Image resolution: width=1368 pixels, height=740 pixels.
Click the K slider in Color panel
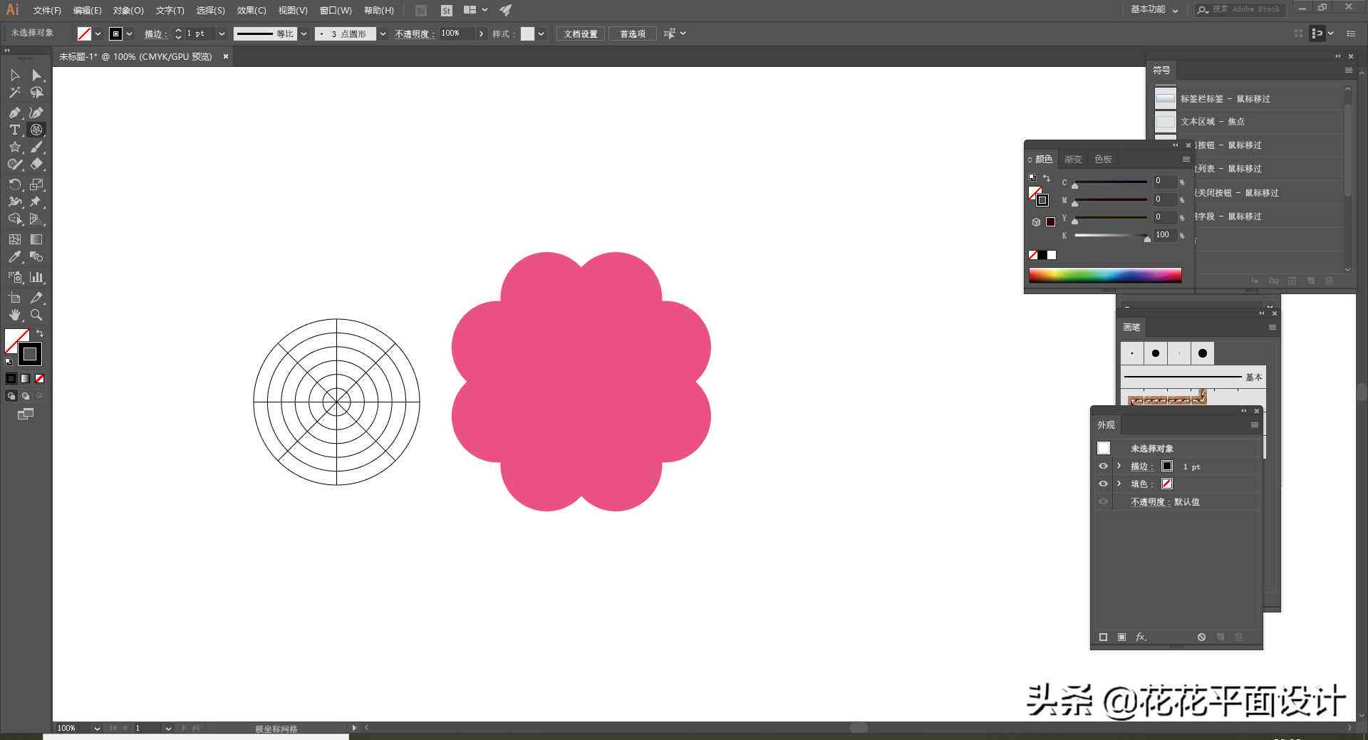[x=1111, y=235]
